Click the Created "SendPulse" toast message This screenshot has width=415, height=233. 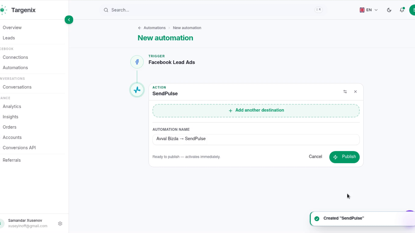(x=344, y=218)
